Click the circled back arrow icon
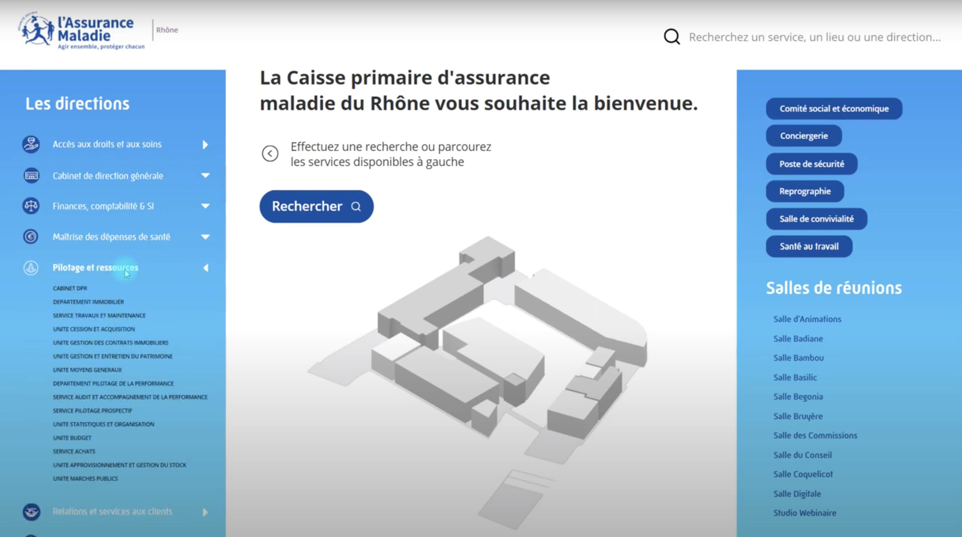Image resolution: width=962 pixels, height=537 pixels. 270,153
